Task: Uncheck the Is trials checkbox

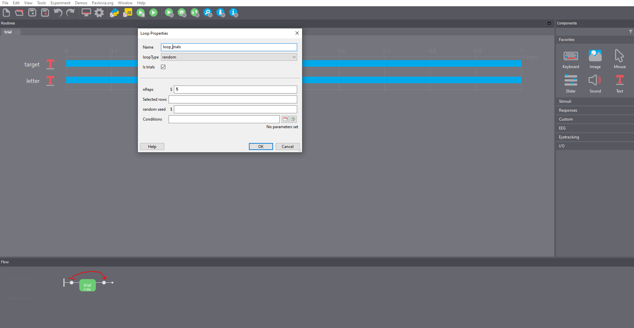Action: [x=163, y=67]
